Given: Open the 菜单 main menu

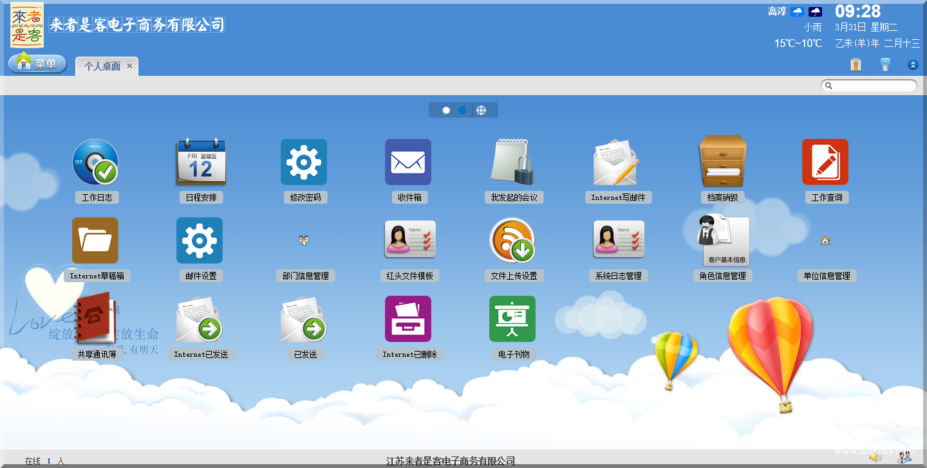Looking at the screenshot, I should tap(37, 64).
